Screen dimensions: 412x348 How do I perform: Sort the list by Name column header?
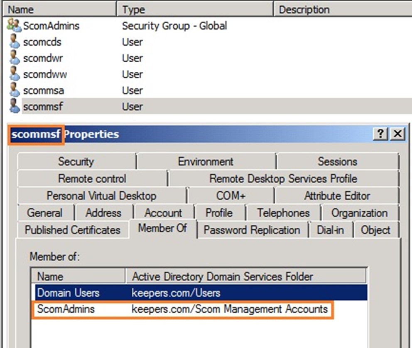point(60,10)
